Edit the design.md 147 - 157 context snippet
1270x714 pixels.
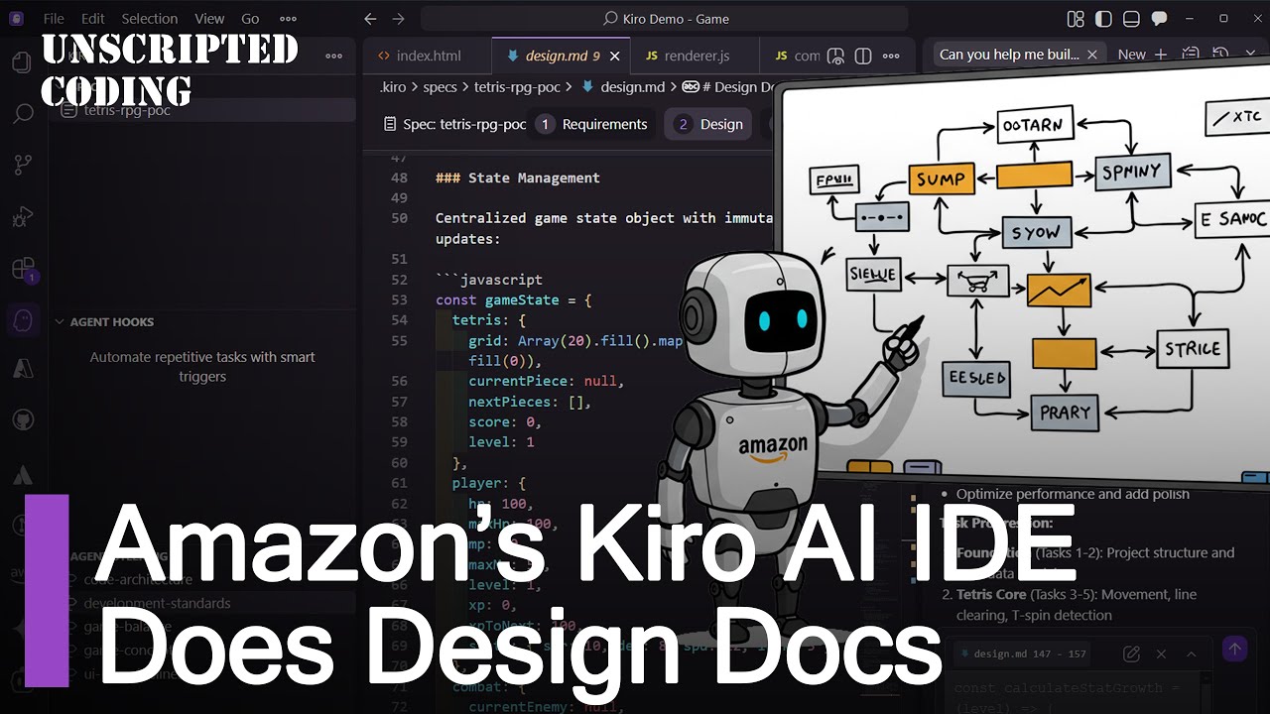(1131, 654)
